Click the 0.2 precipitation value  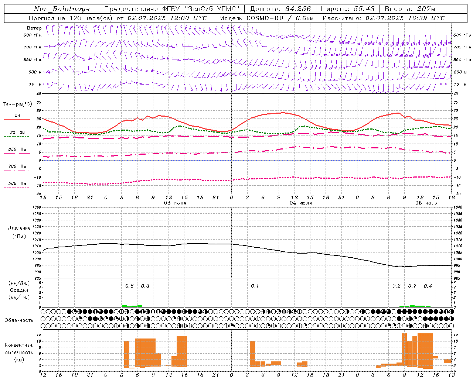point(397,286)
